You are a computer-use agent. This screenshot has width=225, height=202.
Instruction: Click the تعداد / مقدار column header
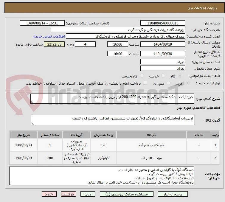point(50,135)
